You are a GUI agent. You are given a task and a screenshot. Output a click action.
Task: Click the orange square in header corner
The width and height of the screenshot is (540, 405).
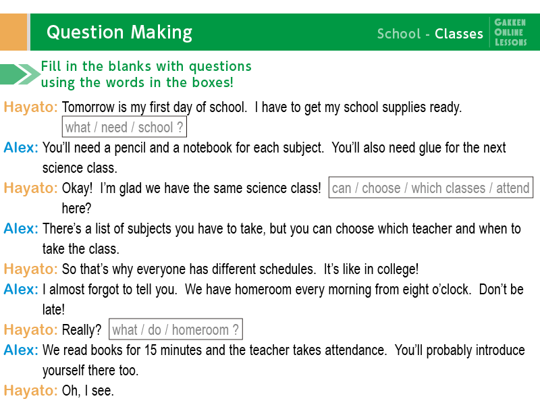(13, 32)
